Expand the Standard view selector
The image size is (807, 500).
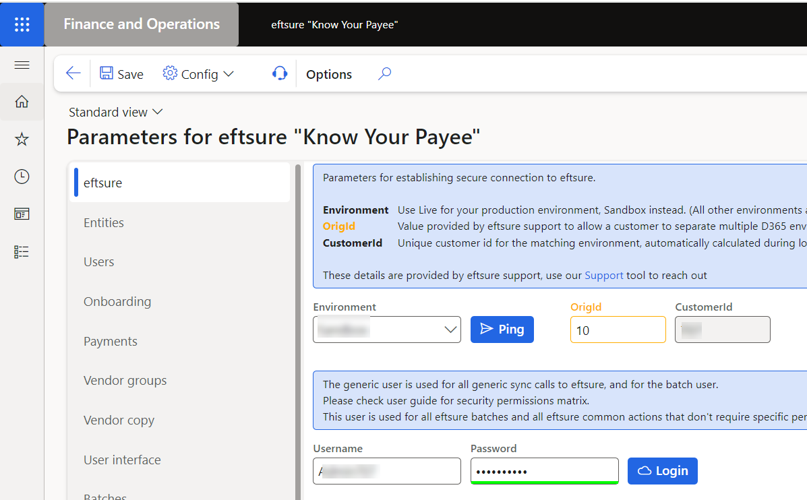[116, 112]
